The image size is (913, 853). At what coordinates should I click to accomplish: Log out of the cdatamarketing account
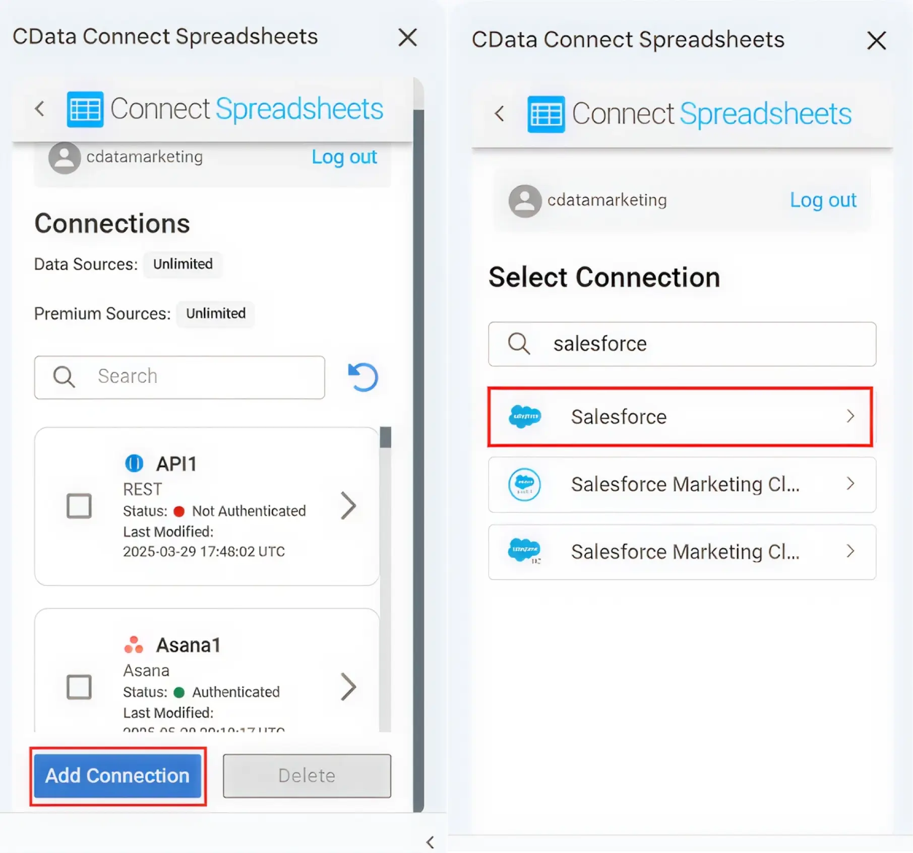coord(344,157)
